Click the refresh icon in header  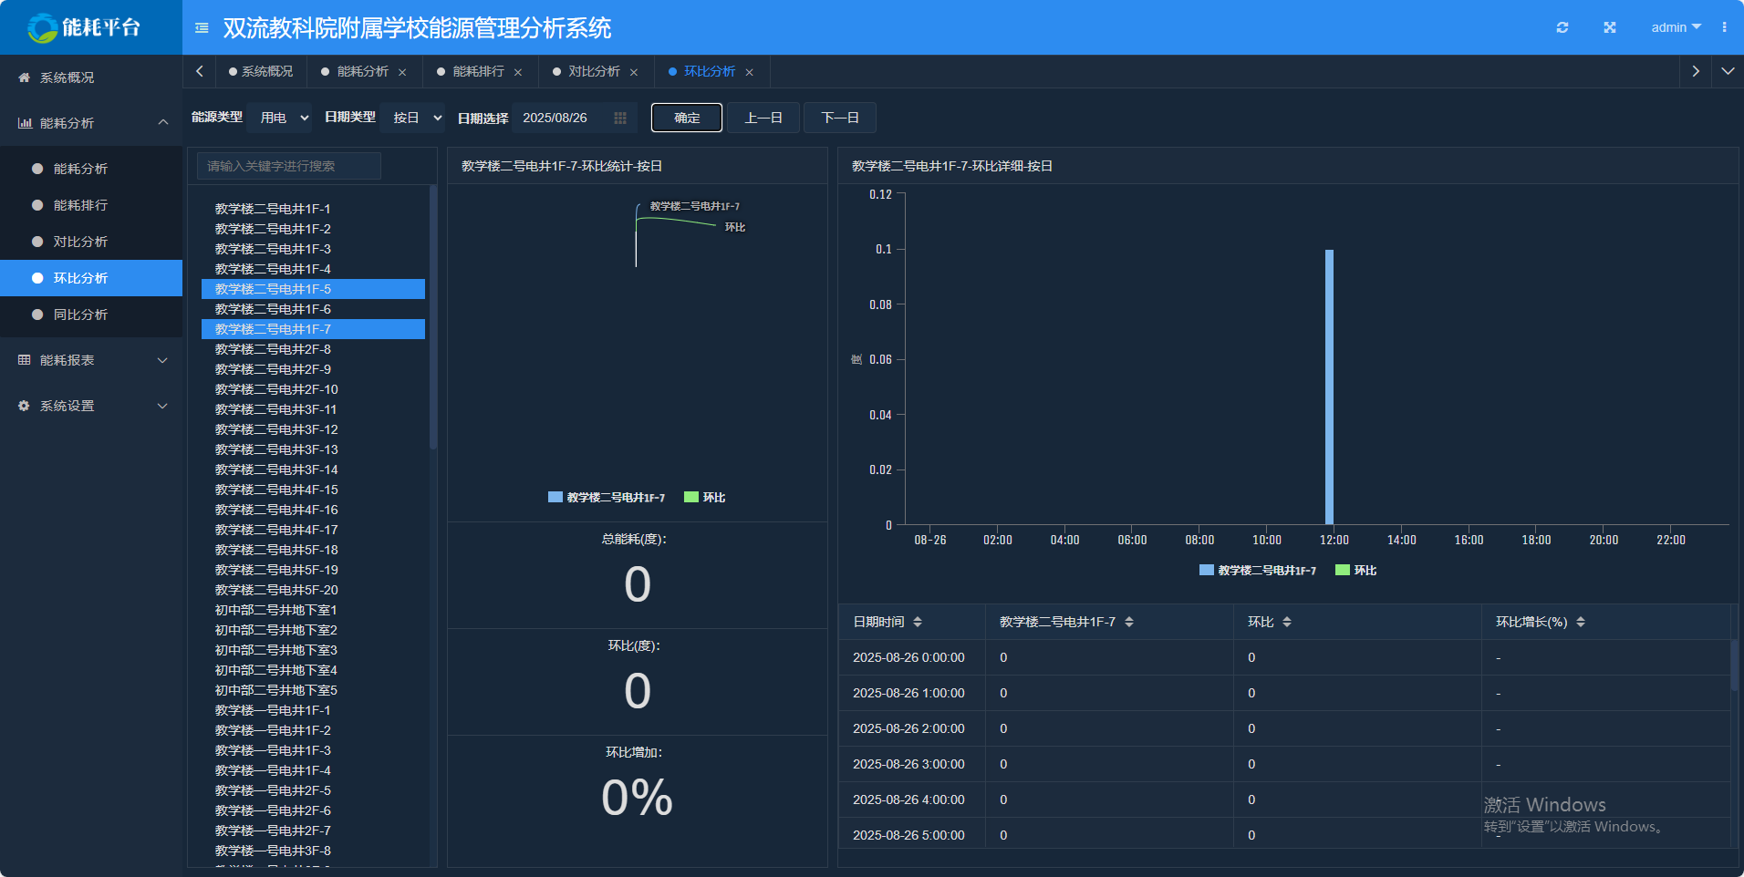[1562, 27]
